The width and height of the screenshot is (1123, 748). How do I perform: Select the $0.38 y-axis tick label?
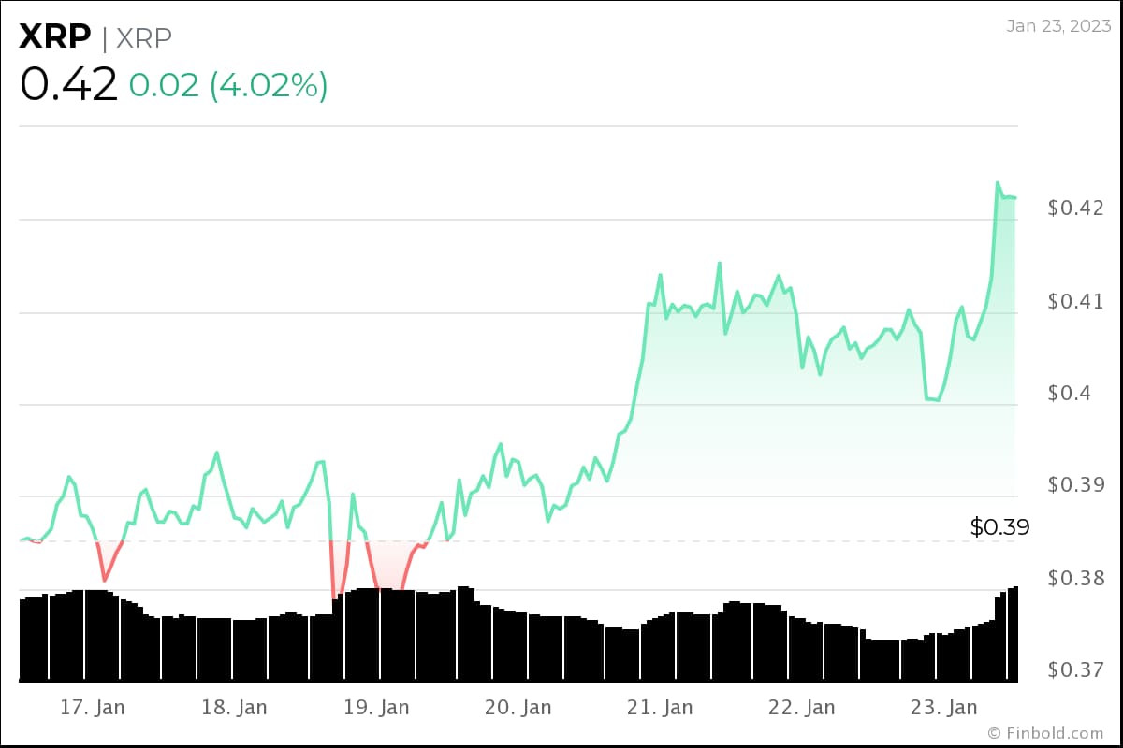point(1076,579)
